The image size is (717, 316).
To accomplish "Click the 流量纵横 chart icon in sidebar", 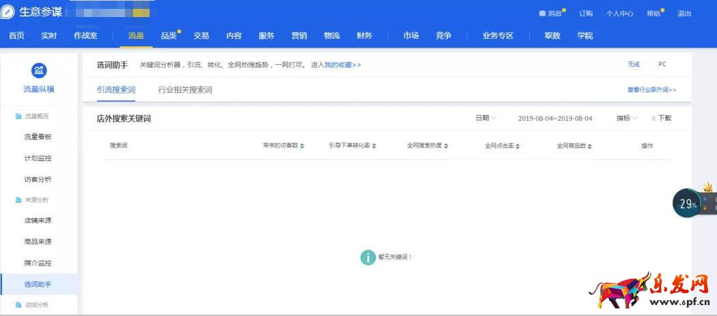I will [x=39, y=70].
